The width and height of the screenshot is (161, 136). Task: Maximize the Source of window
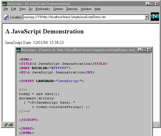(x=144, y=50)
